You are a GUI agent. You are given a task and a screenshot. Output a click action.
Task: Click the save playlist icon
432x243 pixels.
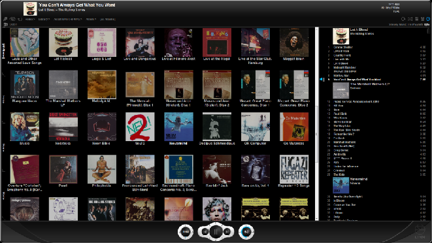tap(417, 19)
